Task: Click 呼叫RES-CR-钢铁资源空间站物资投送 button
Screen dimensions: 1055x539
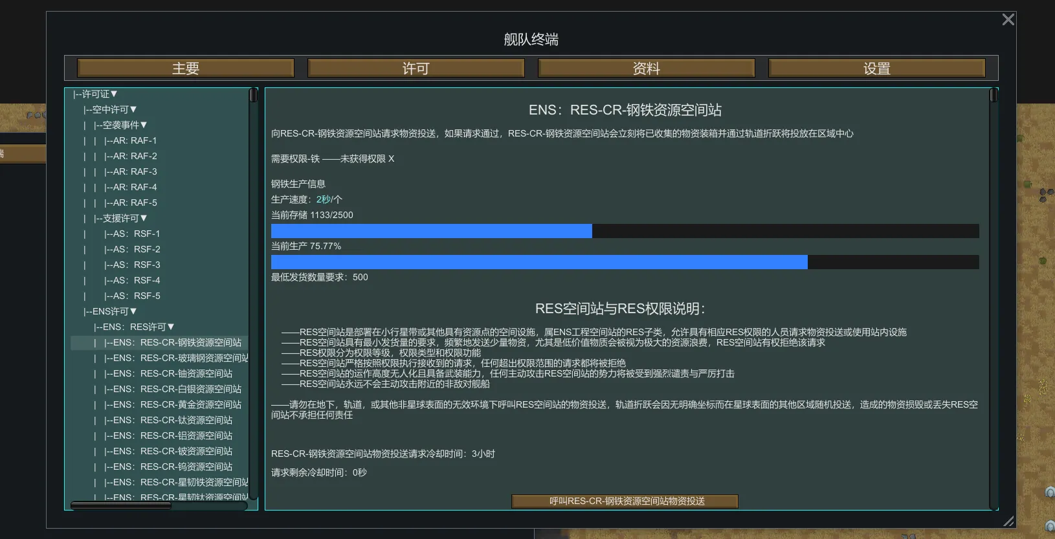Action: coord(625,501)
